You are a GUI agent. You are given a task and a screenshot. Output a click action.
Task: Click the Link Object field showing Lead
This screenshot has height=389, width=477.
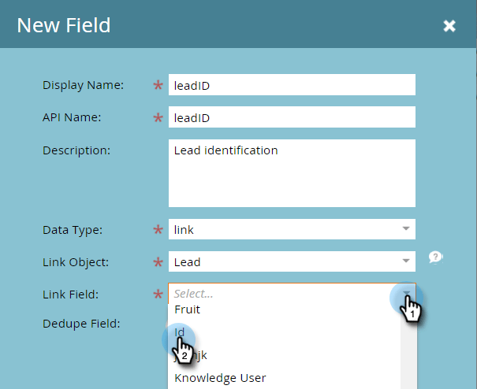click(292, 261)
